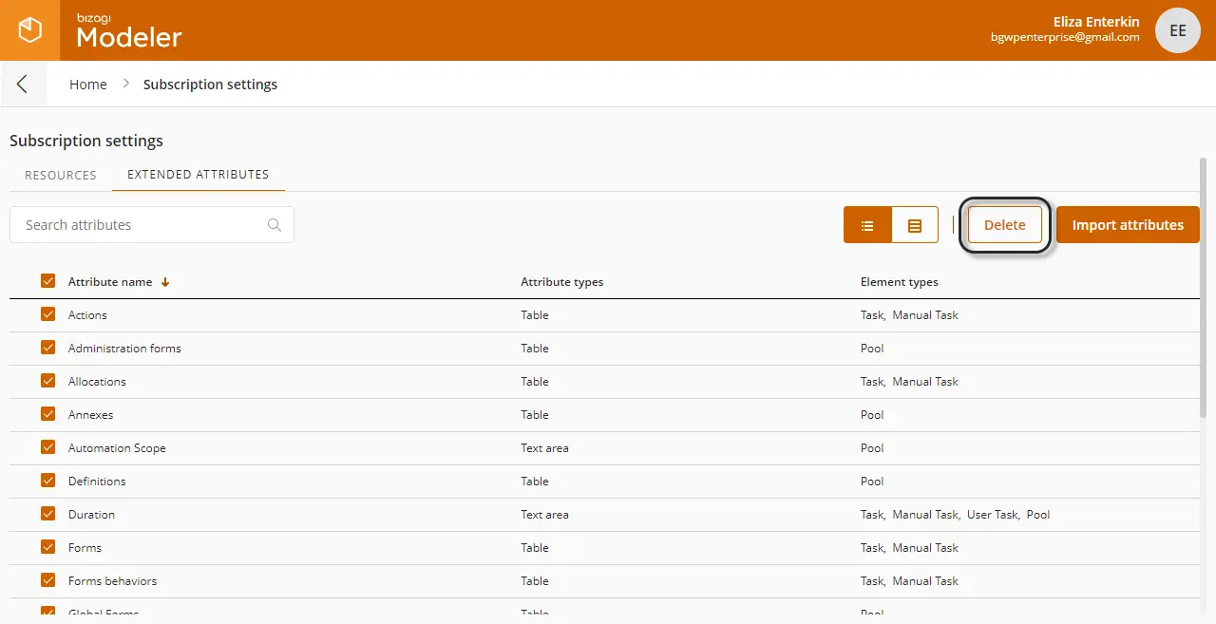The image size is (1216, 624).
Task: Uncheck the Allocations attribute checkbox
Action: pyautogui.click(x=48, y=381)
